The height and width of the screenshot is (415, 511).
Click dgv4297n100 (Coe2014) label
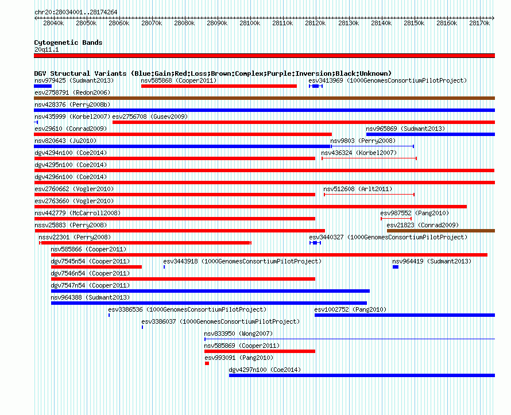[x=265, y=370]
